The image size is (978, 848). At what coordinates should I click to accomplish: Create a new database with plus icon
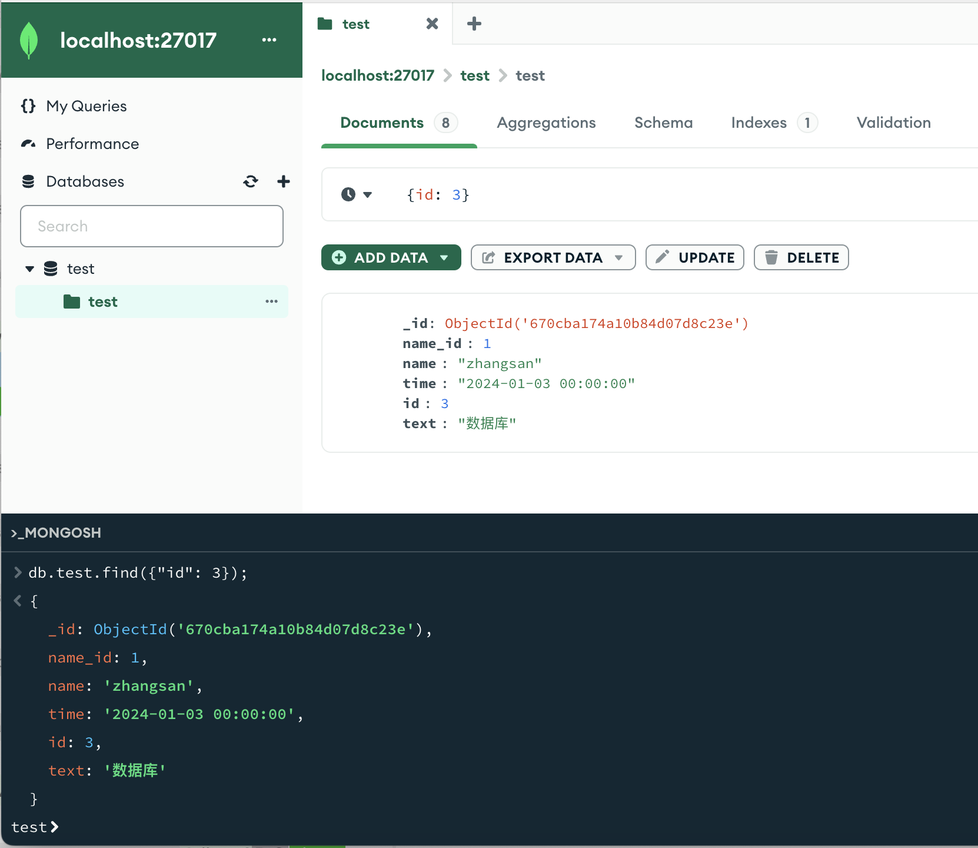point(283,181)
